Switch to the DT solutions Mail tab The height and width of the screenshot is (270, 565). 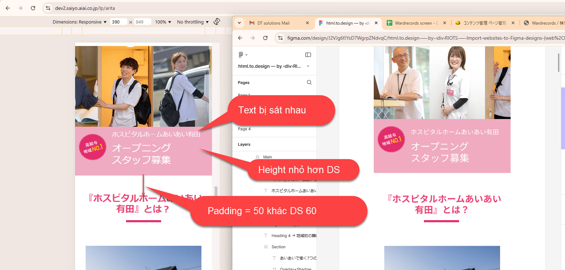point(273,23)
